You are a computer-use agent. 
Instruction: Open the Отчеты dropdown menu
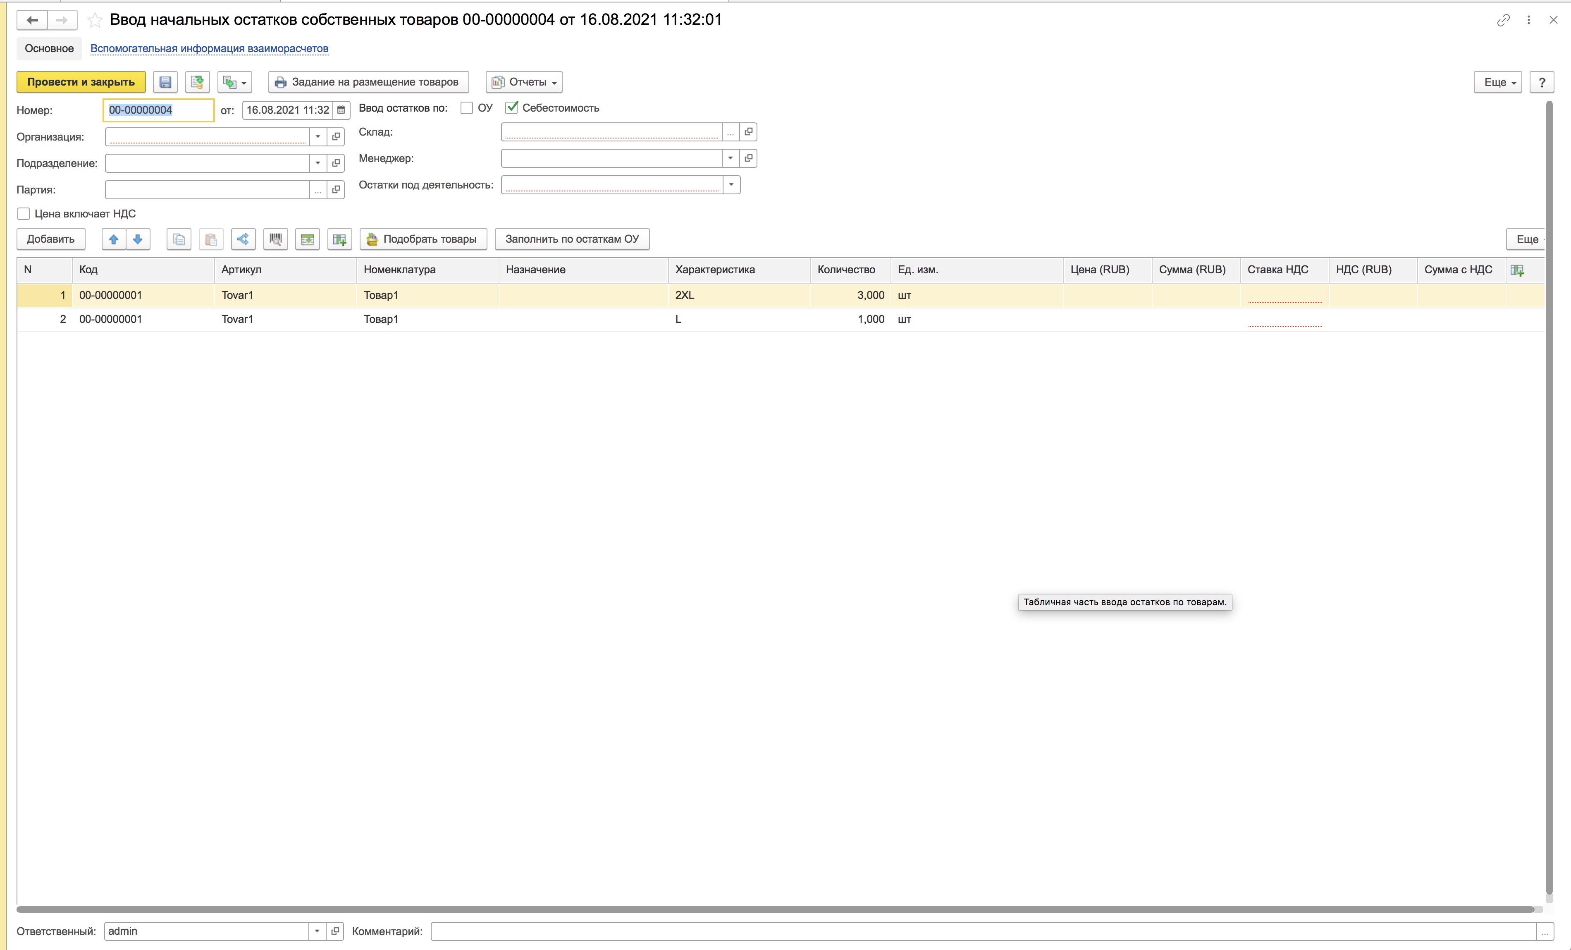point(524,81)
